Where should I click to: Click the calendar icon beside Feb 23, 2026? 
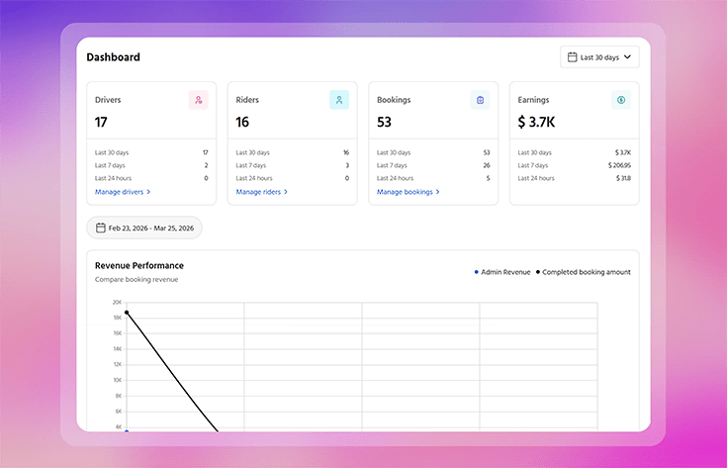(x=101, y=228)
